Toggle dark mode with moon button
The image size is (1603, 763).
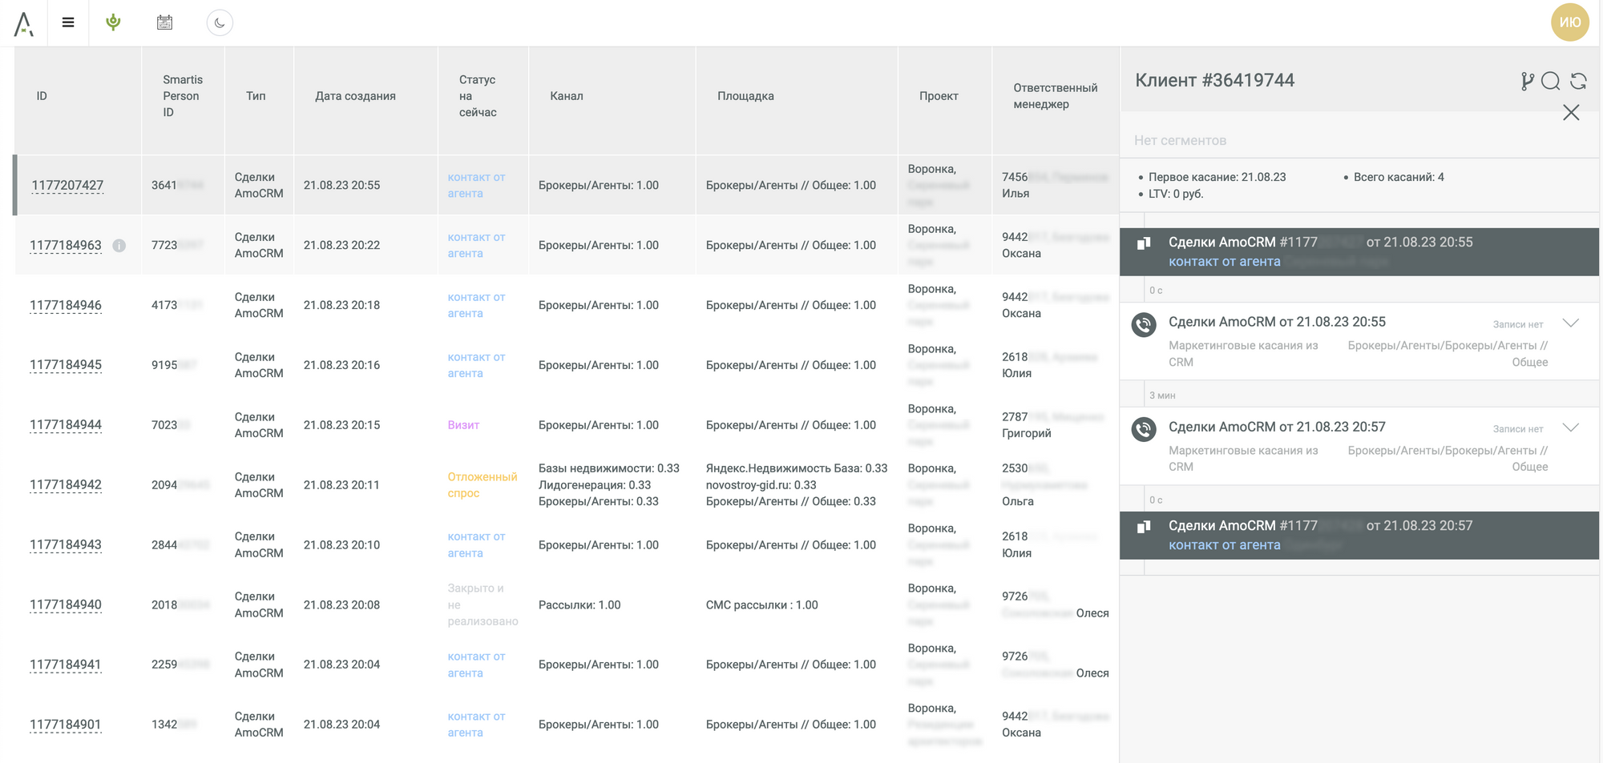(x=220, y=22)
